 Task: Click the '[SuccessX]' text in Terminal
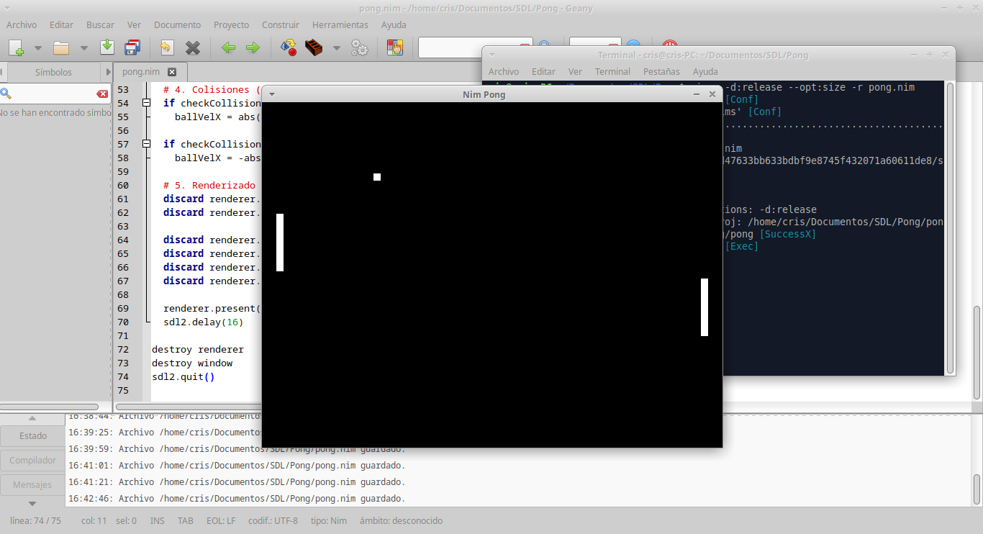click(x=788, y=235)
